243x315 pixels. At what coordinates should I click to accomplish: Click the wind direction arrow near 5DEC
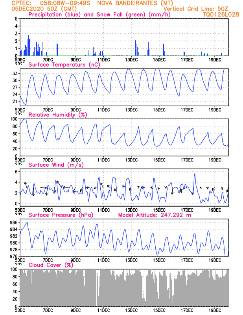[x=26, y=184]
